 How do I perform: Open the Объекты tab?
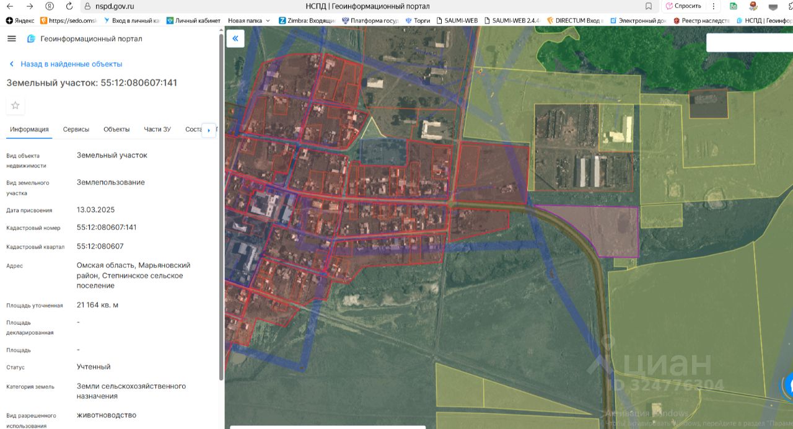tap(116, 130)
